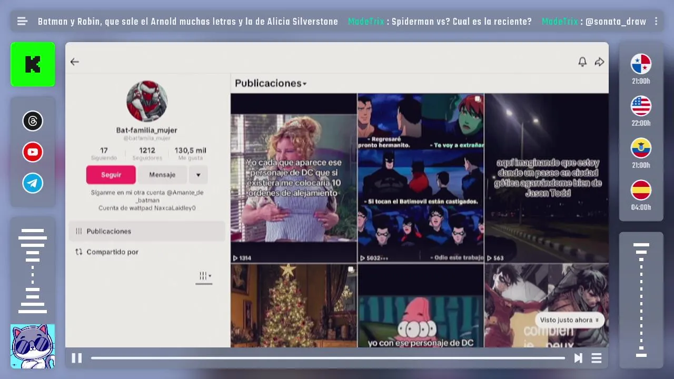Open Batman cartoon post with 5032 views
Image resolution: width=674 pixels, height=379 pixels.
(421, 178)
